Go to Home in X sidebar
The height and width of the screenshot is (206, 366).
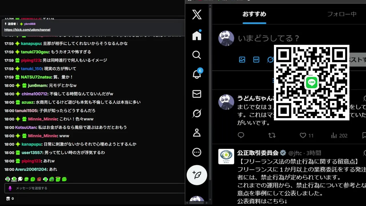pos(197,35)
